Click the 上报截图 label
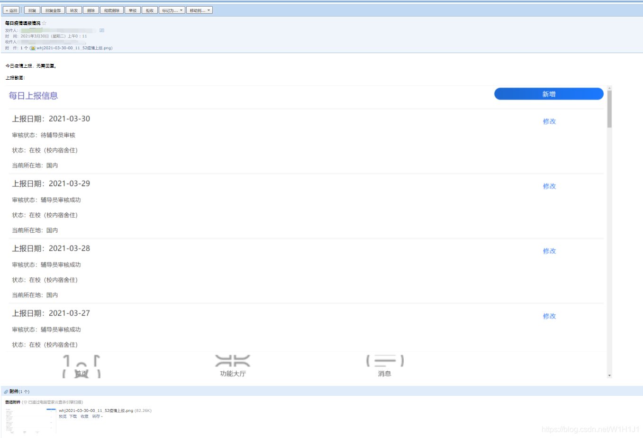643x438 pixels. [x=15, y=78]
